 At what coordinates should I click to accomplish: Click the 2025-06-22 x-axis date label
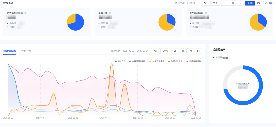pos(138,118)
